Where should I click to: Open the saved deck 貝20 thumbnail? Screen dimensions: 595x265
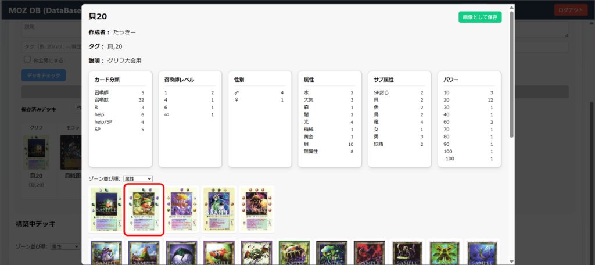[37, 152]
